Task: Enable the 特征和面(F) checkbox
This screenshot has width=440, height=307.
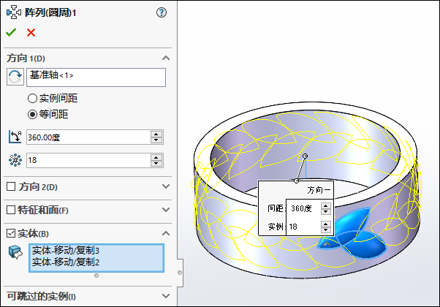Action: 11,210
